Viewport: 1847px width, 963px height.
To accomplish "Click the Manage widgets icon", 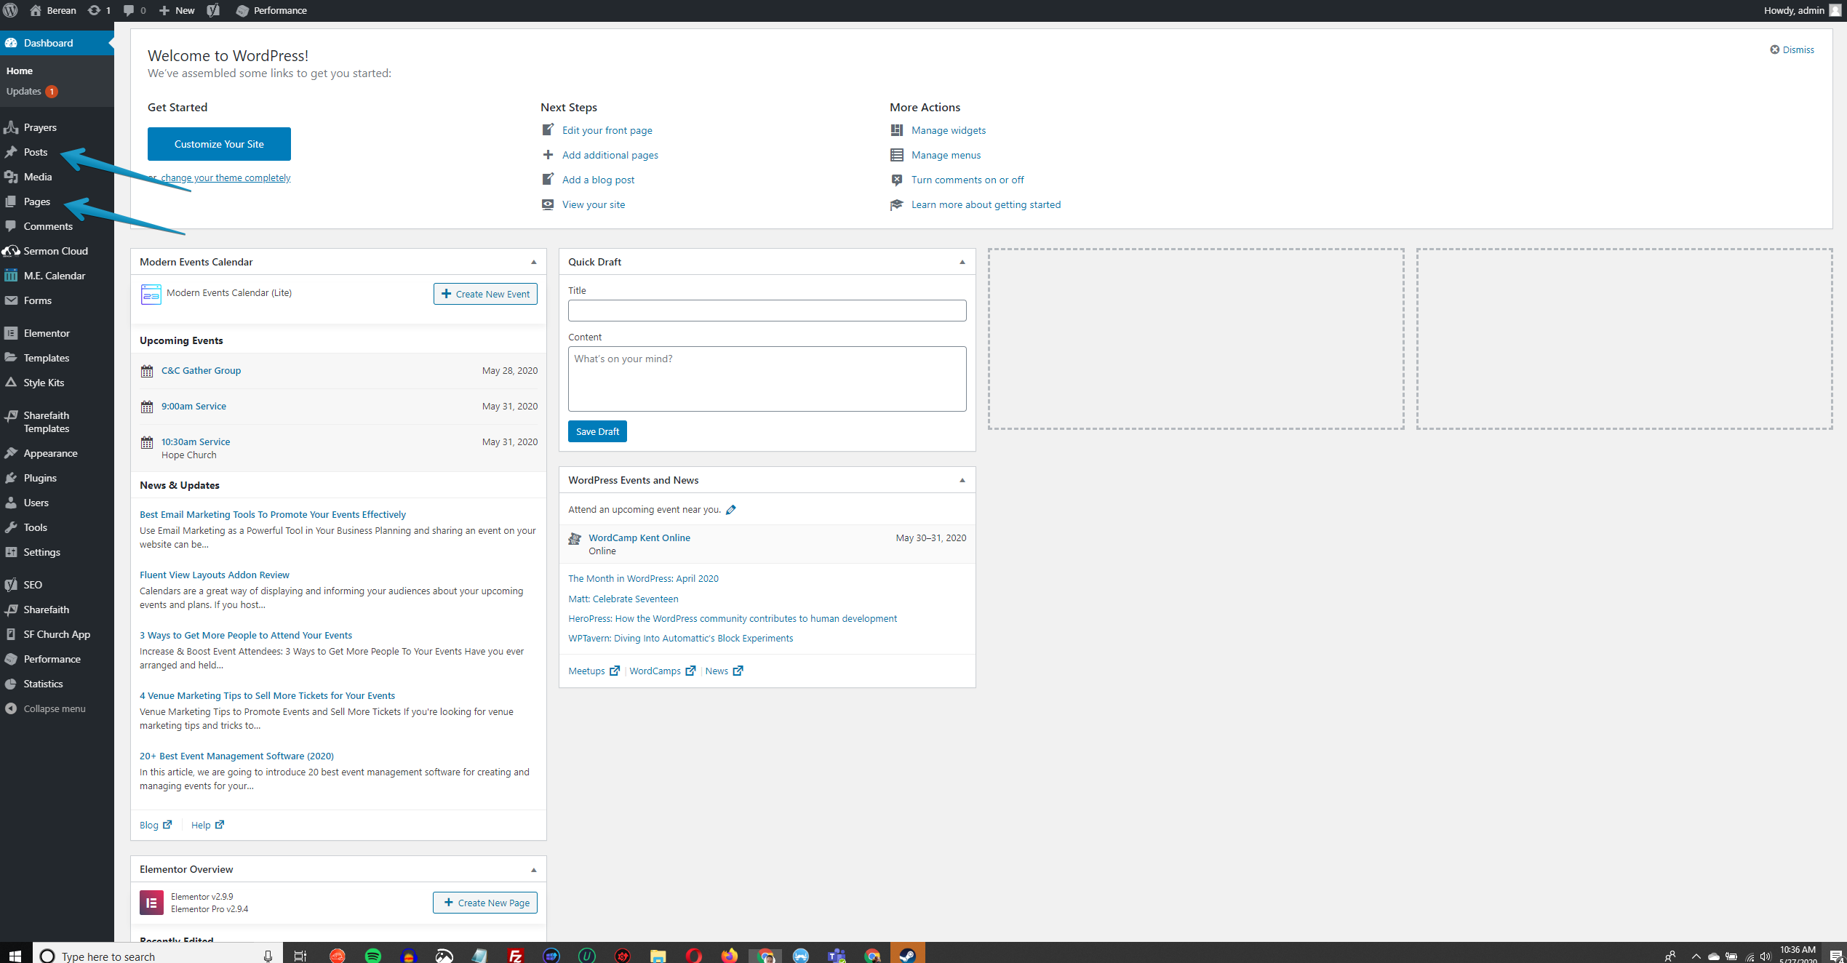I will [897, 130].
